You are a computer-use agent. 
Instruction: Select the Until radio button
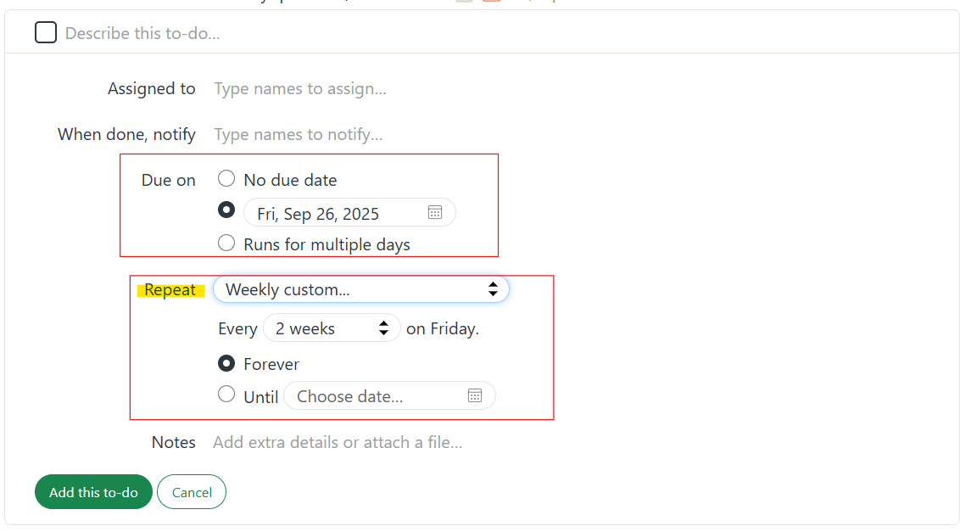pos(226,394)
